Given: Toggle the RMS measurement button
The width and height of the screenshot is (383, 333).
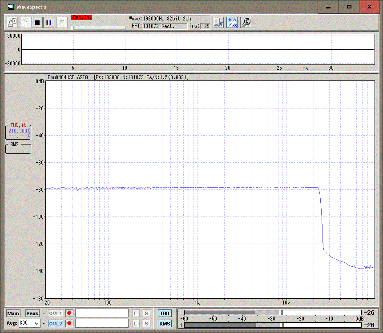Looking at the screenshot, I should coord(165,324).
